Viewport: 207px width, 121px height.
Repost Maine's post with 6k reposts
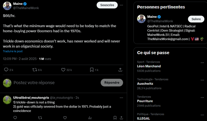[x=35, y=70]
